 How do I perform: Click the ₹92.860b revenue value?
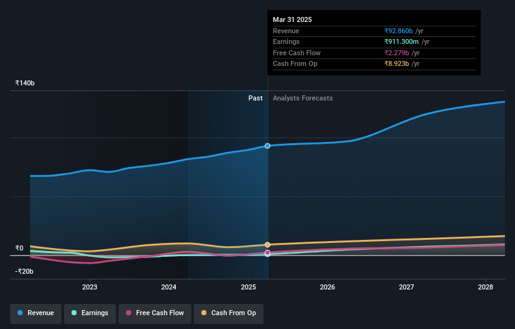coord(398,31)
